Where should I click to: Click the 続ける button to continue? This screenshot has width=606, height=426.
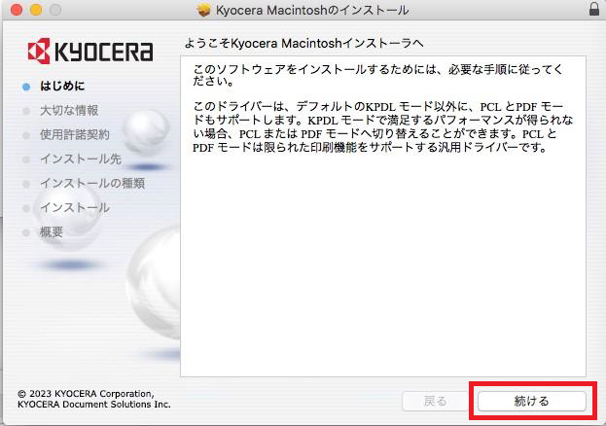[530, 401]
